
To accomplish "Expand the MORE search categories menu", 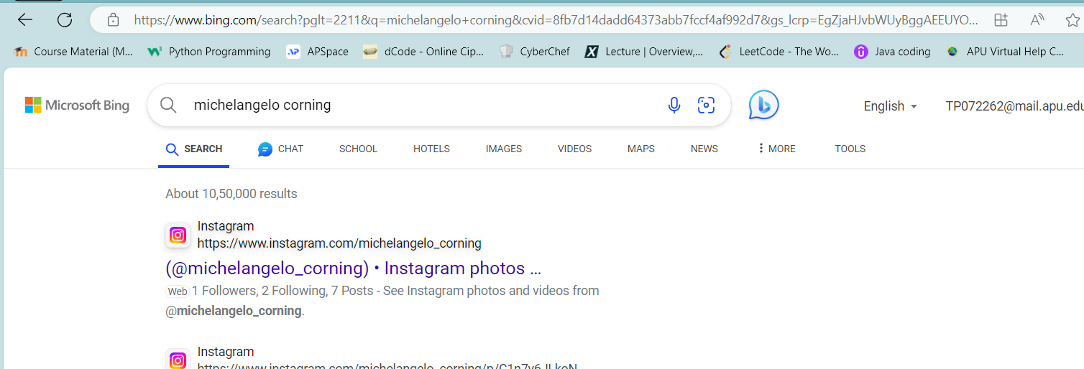I will click(776, 149).
